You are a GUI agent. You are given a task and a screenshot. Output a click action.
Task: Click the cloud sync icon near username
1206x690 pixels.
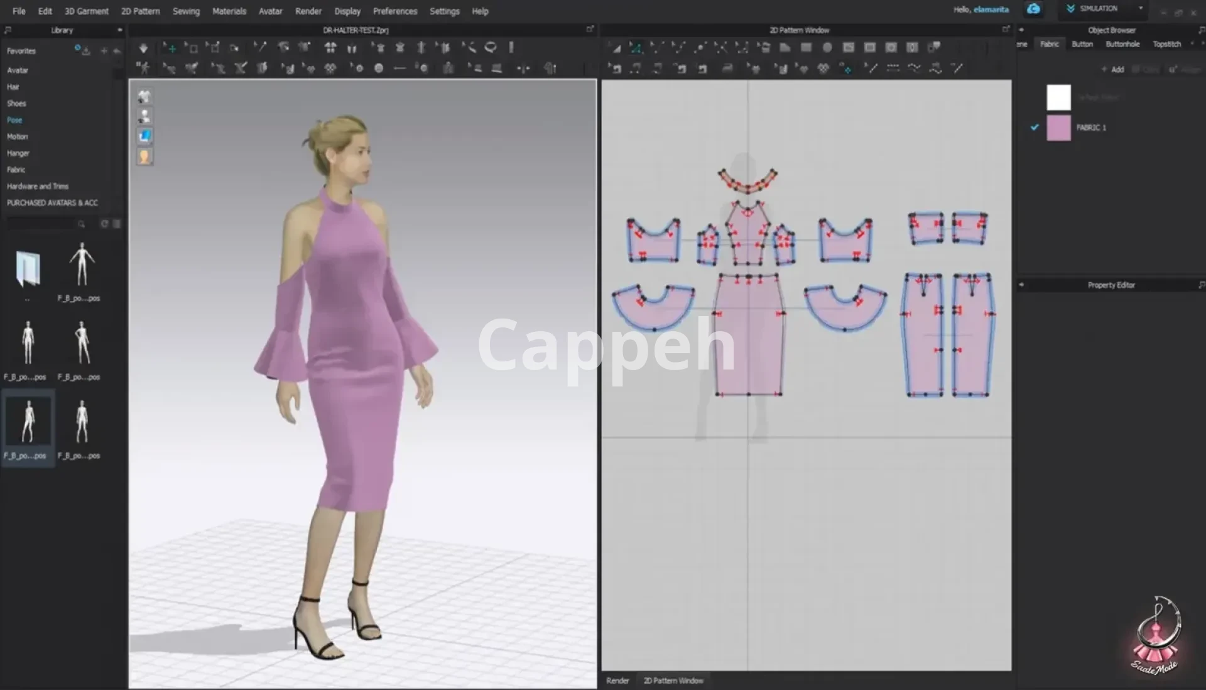tap(1033, 9)
